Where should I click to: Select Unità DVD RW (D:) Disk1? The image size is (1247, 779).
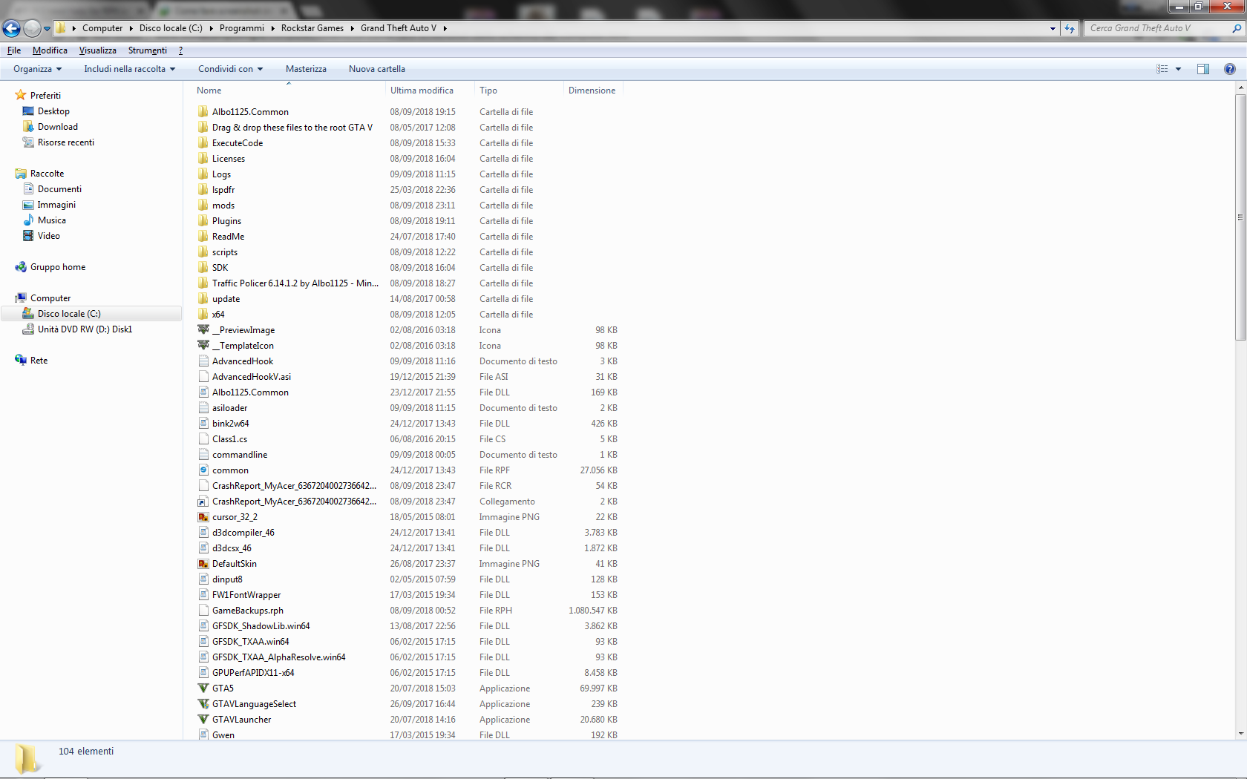[x=85, y=329]
